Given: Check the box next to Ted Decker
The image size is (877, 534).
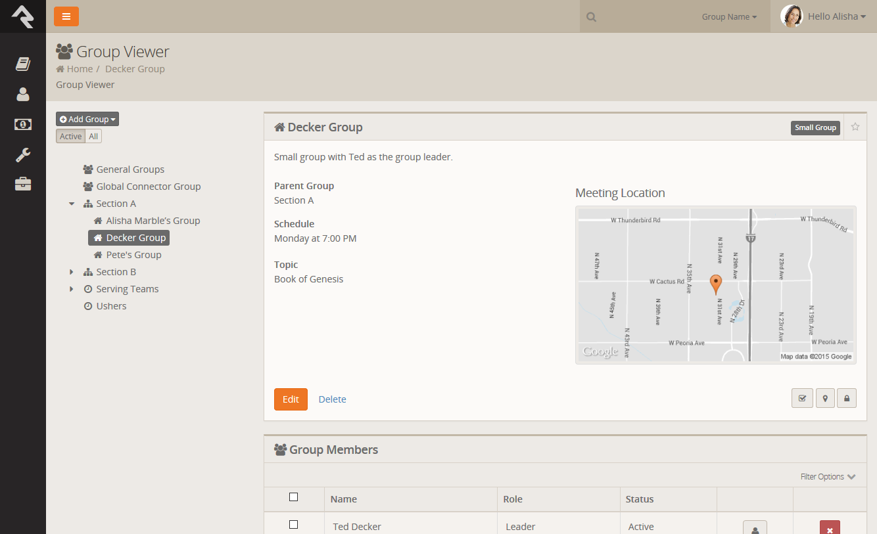Looking at the screenshot, I should pyautogui.click(x=294, y=525).
